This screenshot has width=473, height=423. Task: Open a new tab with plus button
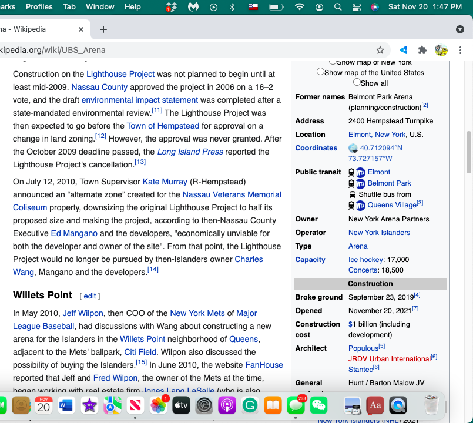[103, 29]
